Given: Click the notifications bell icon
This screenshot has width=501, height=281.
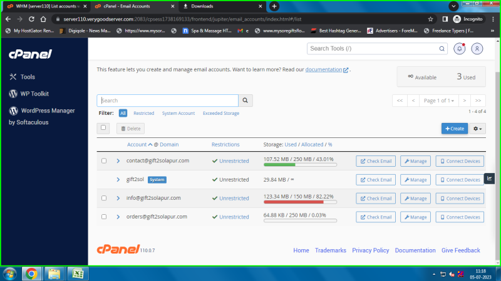Looking at the screenshot, I should point(460,48).
